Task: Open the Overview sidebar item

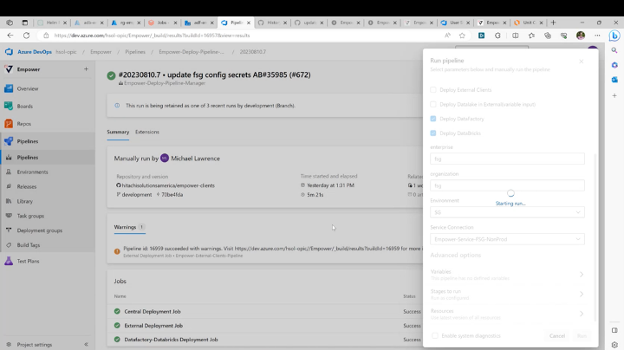Action: coord(27,88)
